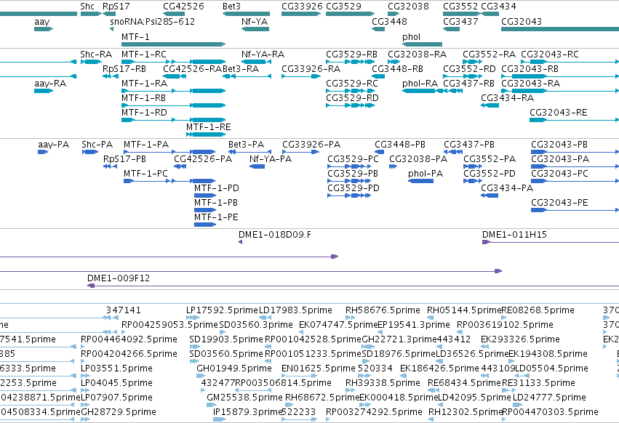Select the CG3434-PA protein label
The width and height of the screenshot is (619, 423).
click(507, 188)
